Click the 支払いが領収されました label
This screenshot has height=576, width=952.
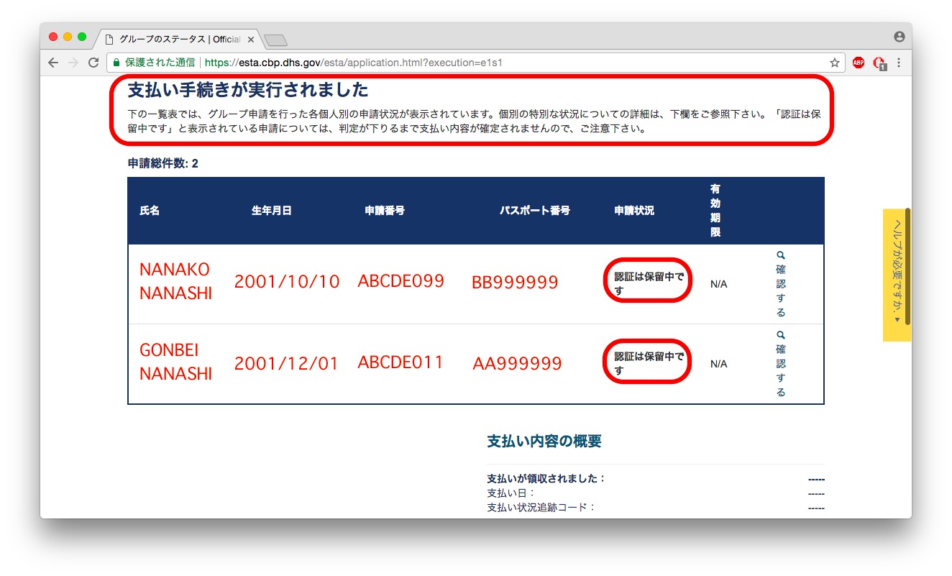[x=546, y=479]
